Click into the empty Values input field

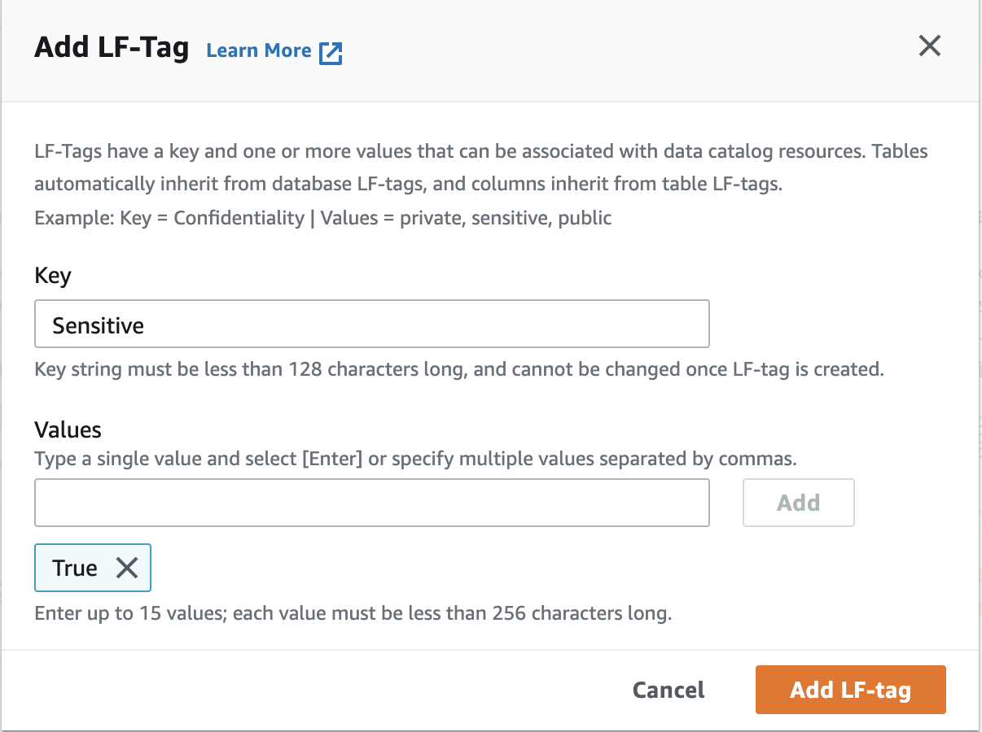point(371,503)
